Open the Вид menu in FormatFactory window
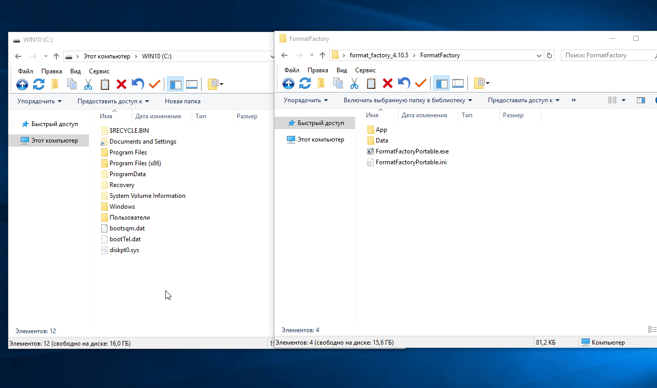The width and height of the screenshot is (657, 388). point(342,70)
